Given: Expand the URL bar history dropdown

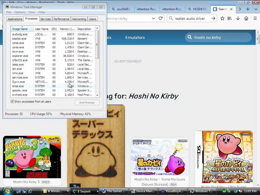Looking at the screenshot, I should point(153,18).
